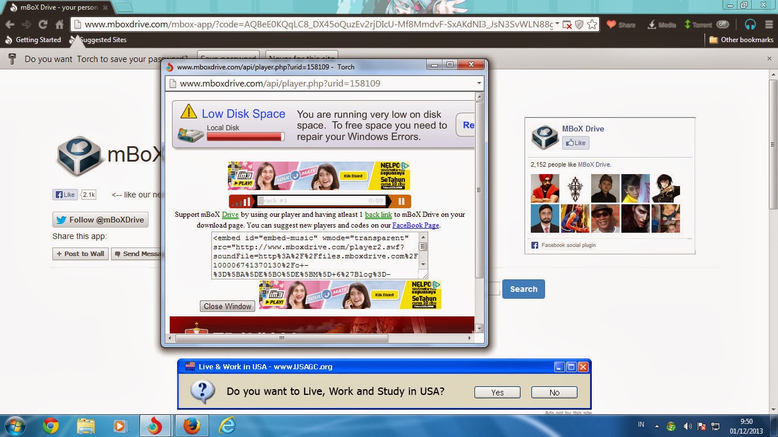
Task: Toggle the Torrent off switch
Action: pyautogui.click(x=723, y=24)
